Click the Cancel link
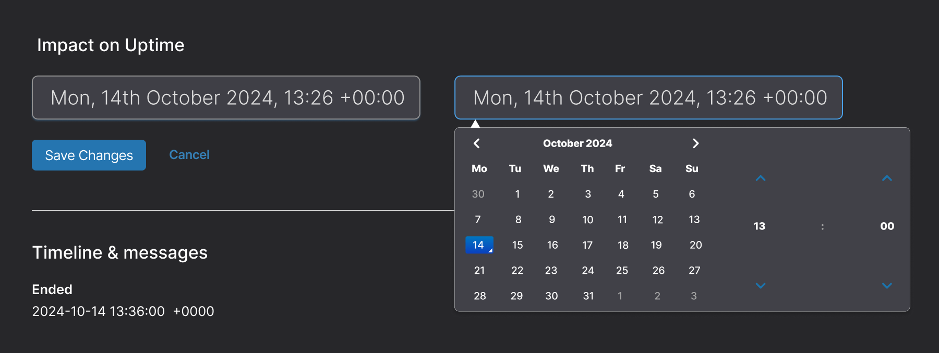Viewport: 939px width, 353px height. tap(189, 154)
